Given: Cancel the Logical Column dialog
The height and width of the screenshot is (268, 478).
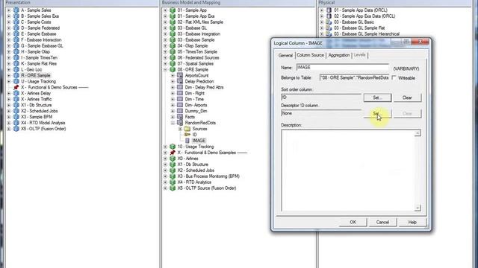Looking at the screenshot, I should [x=382, y=222].
